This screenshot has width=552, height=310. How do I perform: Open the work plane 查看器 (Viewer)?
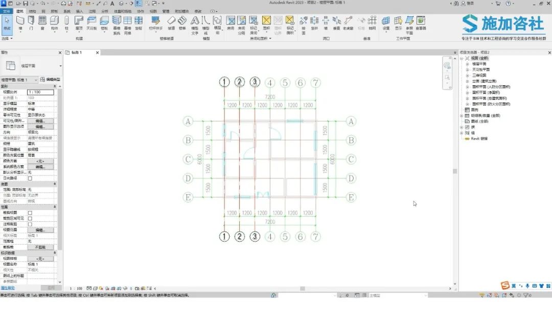(421, 23)
